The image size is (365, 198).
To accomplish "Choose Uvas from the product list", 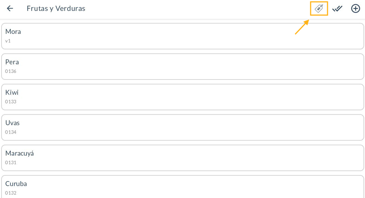I will click(x=12, y=123).
